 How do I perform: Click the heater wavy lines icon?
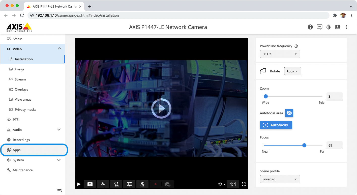coord(142,184)
